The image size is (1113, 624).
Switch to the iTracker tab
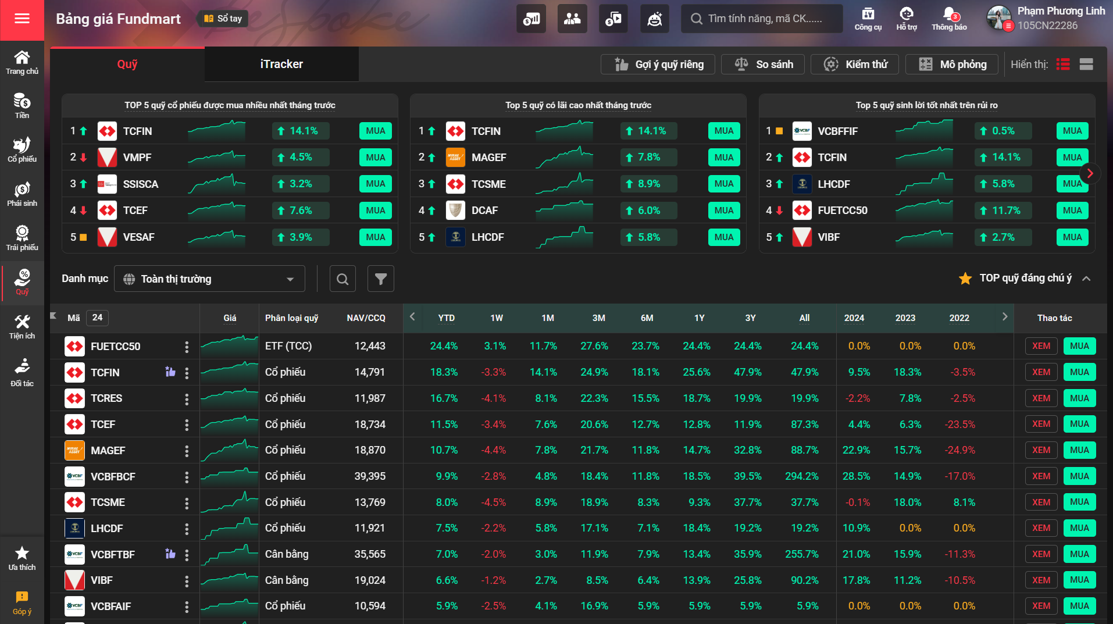(x=281, y=64)
